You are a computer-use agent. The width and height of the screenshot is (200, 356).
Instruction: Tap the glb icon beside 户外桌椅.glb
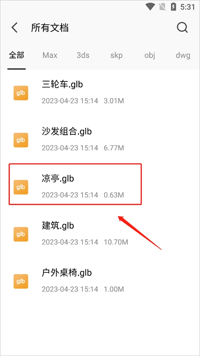pyautogui.click(x=21, y=281)
